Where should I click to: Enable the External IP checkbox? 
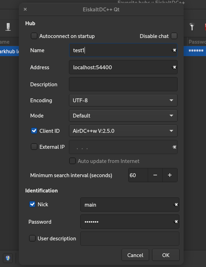coord(34,147)
